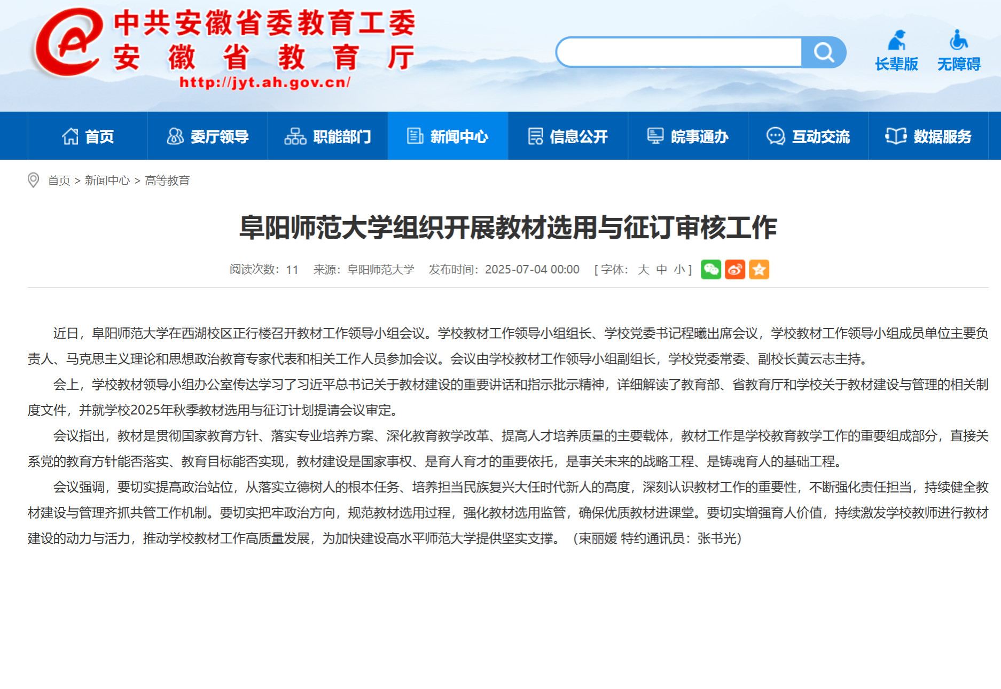
Task: Click the breadcrumb location pin icon
Action: 33,181
